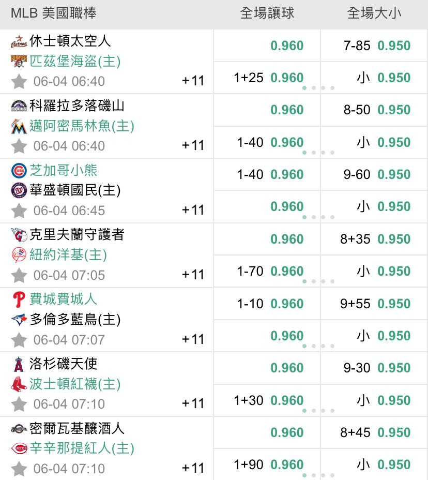Select the 全場讓球 column header
This screenshot has width=428, height=480.
click(267, 13)
